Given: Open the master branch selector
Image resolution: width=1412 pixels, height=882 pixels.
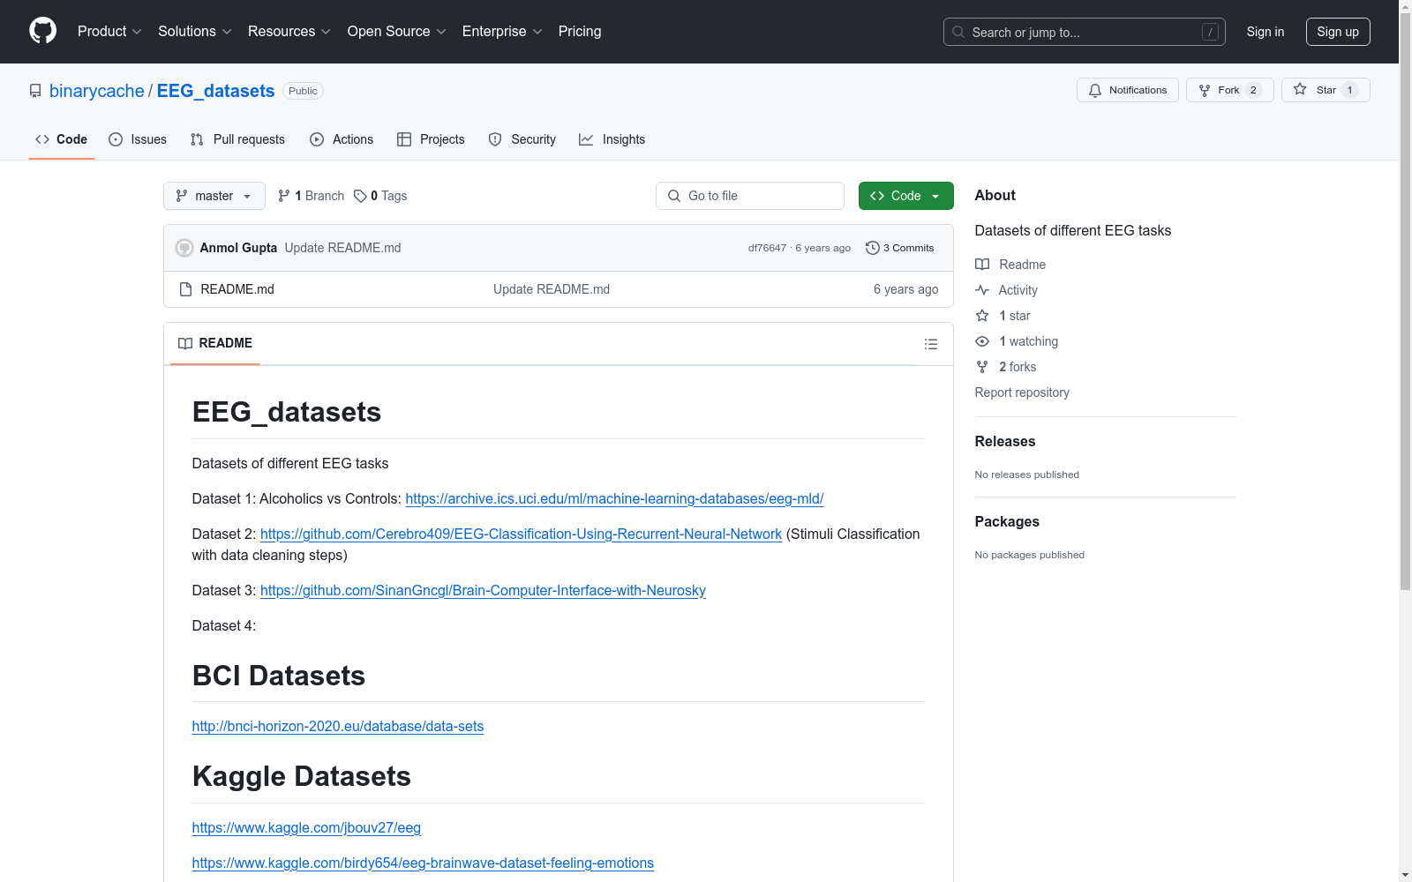Looking at the screenshot, I should [x=214, y=196].
